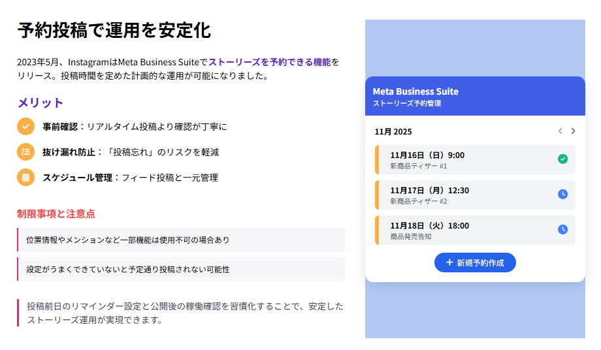The image size is (601, 350).
Task: Click the orange checkmark icon beside 事前確認
Action: [25, 126]
